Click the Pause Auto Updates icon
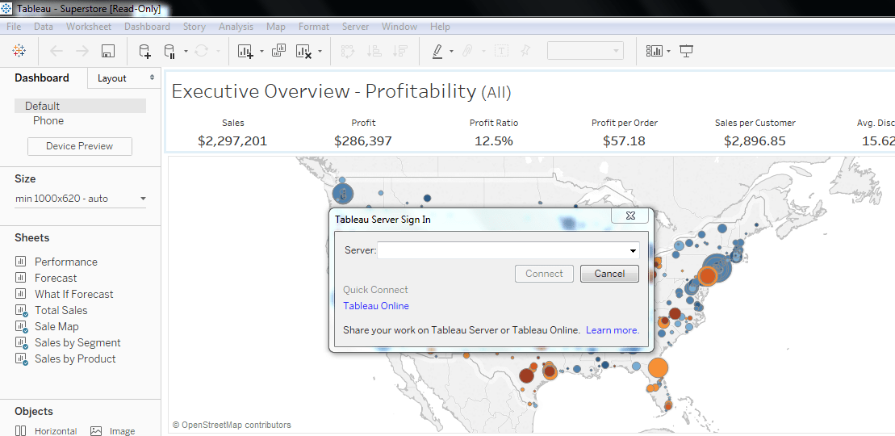 click(x=169, y=52)
